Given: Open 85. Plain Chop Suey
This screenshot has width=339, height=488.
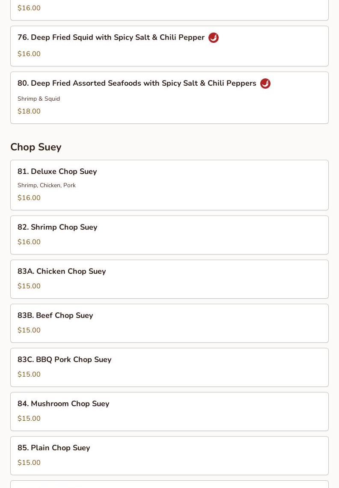Looking at the screenshot, I should [x=54, y=448].
